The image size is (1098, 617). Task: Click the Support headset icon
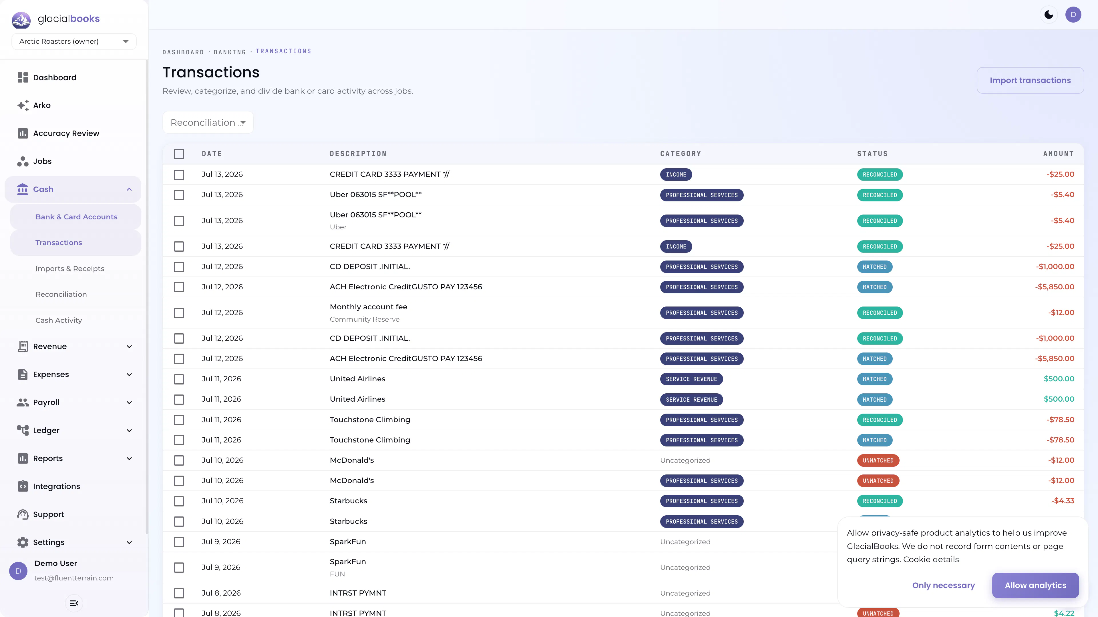[23, 514]
